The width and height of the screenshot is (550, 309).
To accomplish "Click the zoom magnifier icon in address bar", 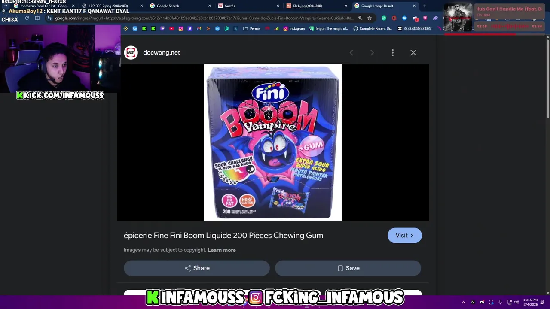I will [x=360, y=18].
